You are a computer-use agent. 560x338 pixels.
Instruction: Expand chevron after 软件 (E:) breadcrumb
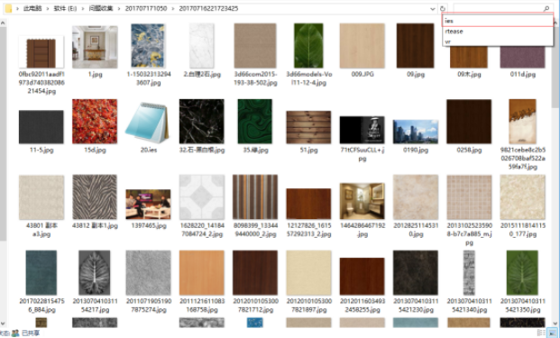(x=82, y=9)
